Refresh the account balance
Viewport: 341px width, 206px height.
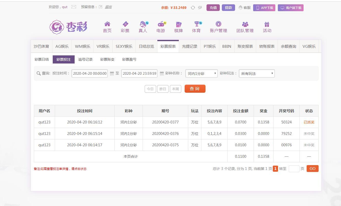(193, 8)
